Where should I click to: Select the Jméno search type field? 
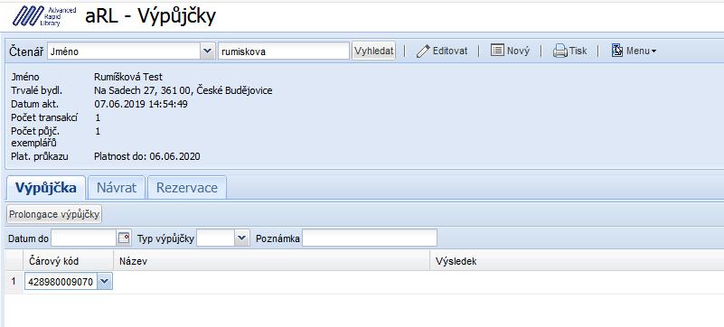tap(124, 51)
